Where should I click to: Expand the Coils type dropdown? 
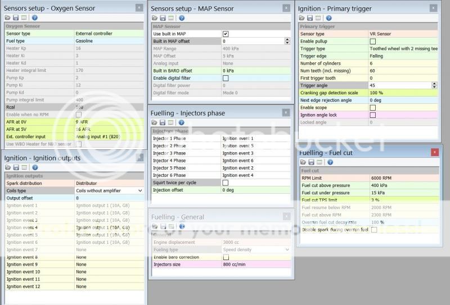[140, 191]
